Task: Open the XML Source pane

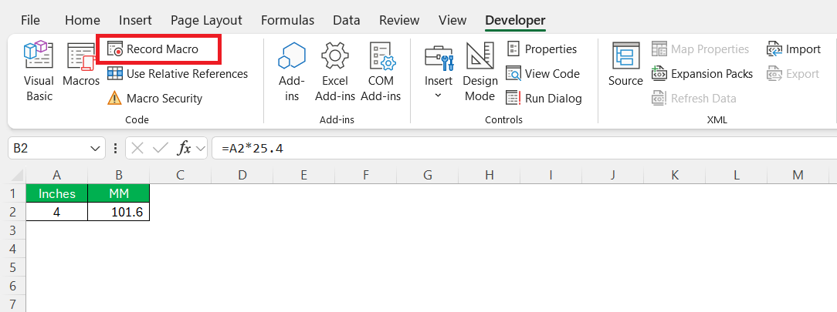Action: pos(625,65)
